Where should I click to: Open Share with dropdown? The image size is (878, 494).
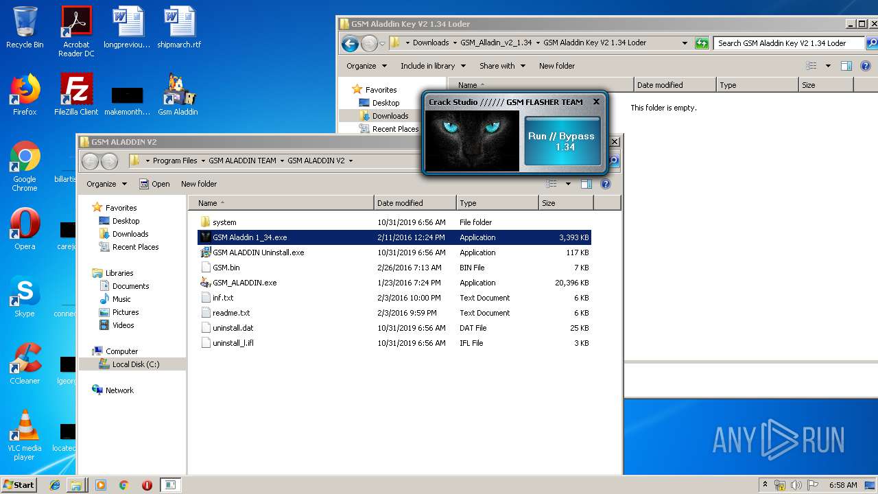(x=502, y=66)
